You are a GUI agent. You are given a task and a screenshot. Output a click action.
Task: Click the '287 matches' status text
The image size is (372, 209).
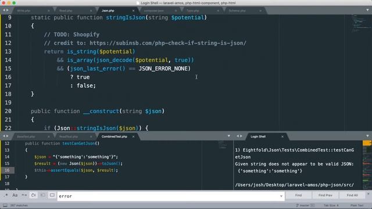click(19, 206)
